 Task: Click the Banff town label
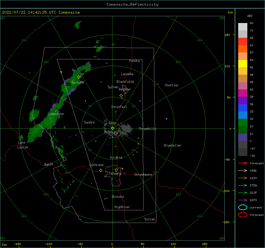click(49, 164)
